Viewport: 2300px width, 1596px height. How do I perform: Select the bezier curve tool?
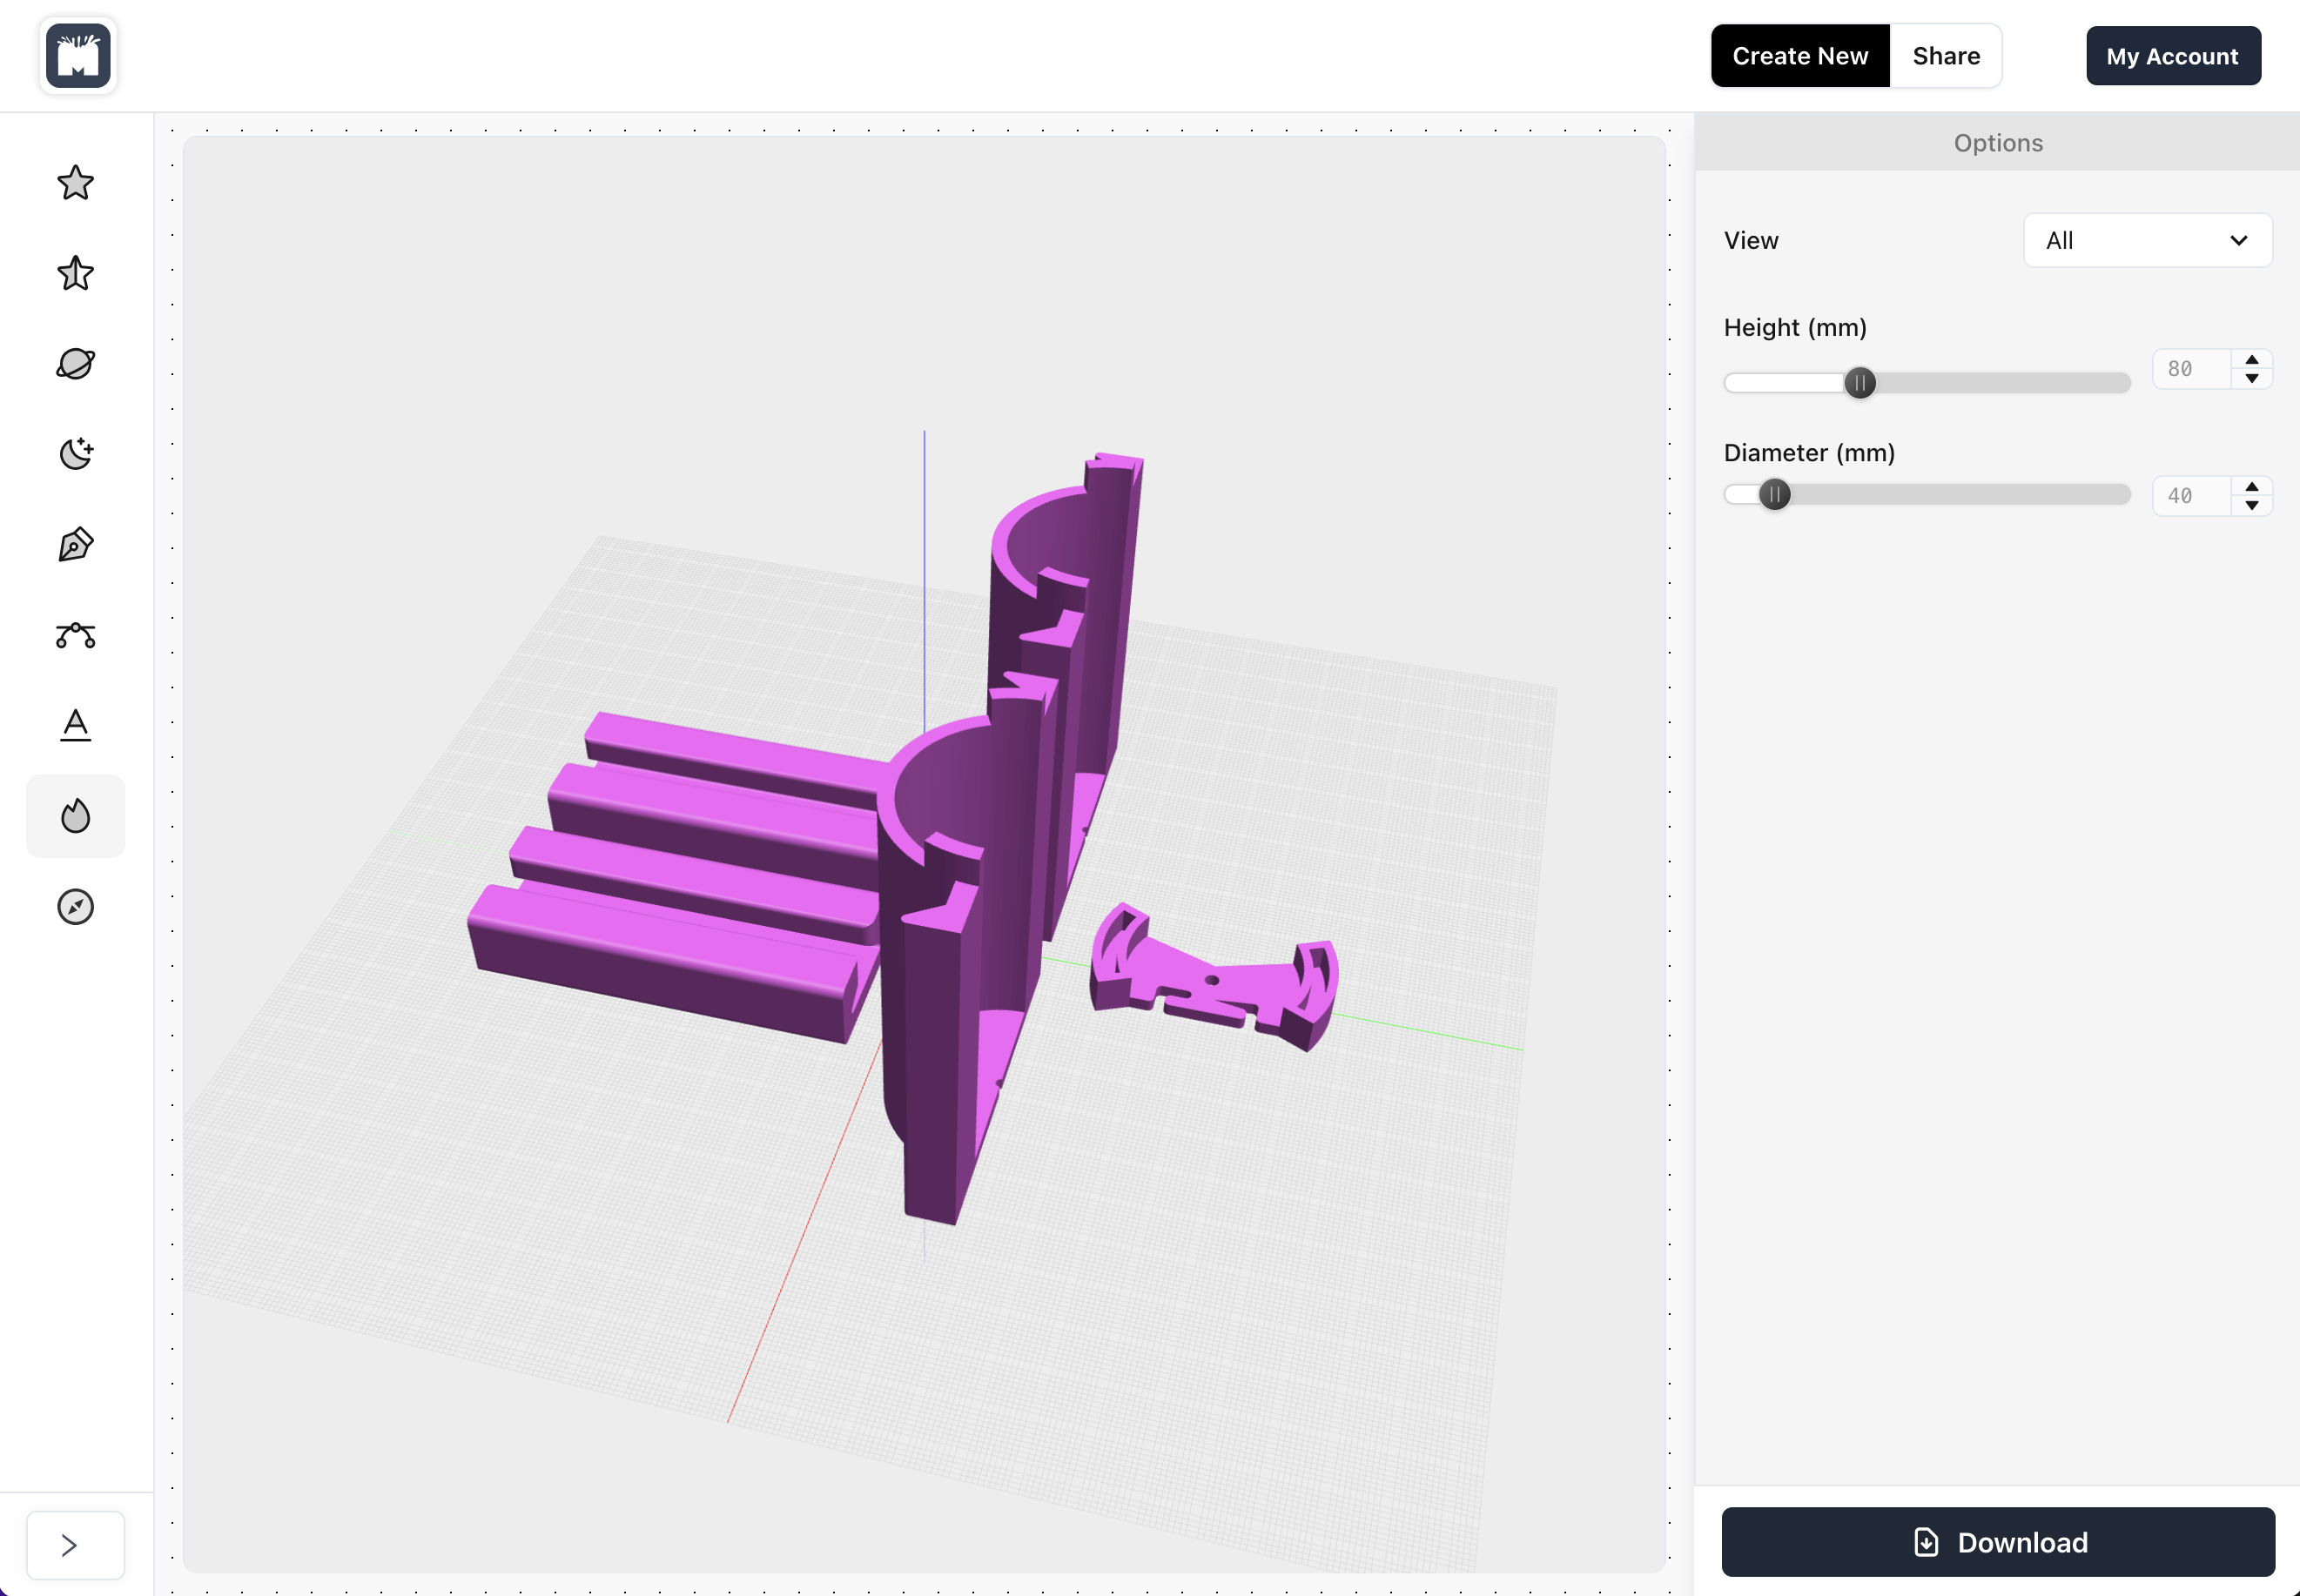point(76,635)
